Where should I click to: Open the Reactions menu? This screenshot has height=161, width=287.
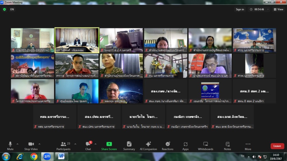(x=168, y=145)
